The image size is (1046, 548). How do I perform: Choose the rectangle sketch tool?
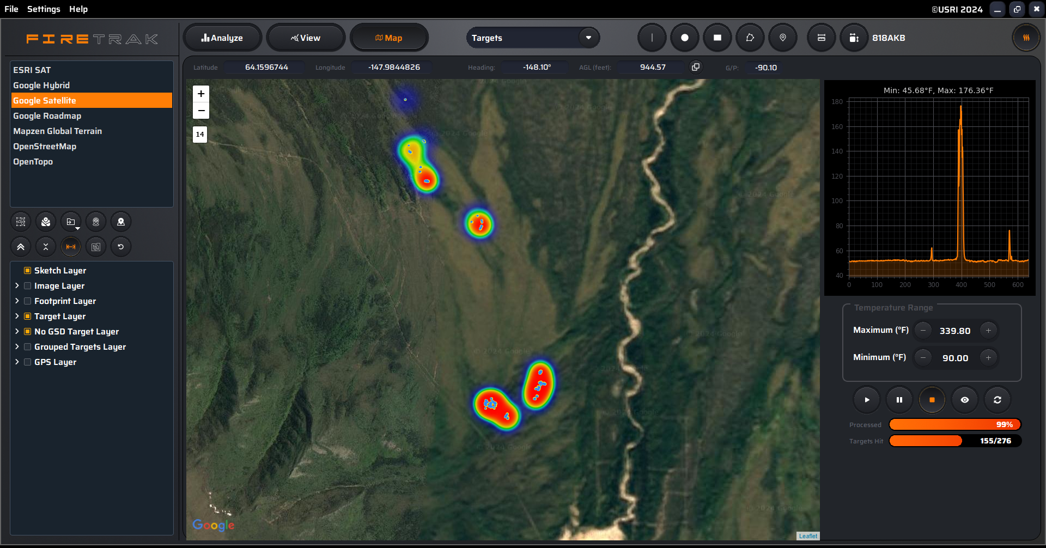tap(717, 38)
